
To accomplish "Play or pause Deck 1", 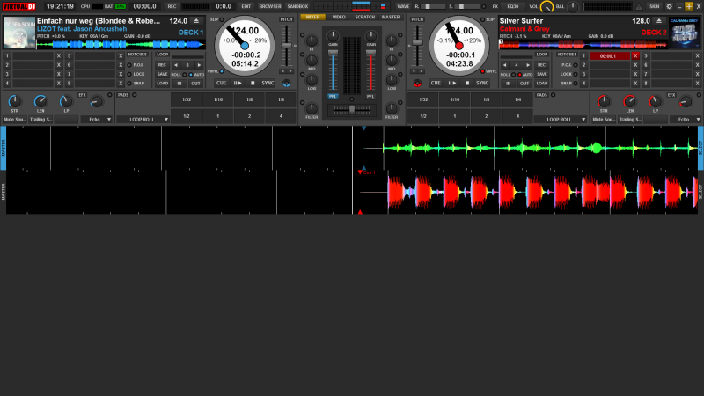I will 238,83.
